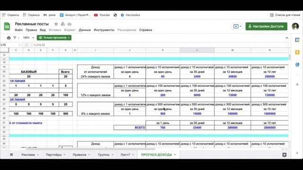The width and height of the screenshot is (303, 170).
Task: Switch to the Правила sheet tab
Action: (x=80, y=154)
